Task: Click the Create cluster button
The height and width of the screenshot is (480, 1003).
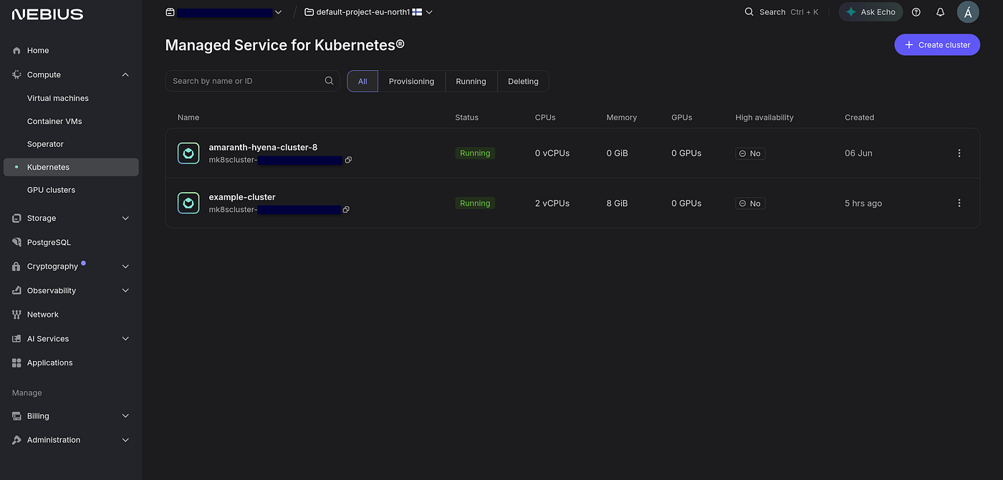Action: (x=937, y=44)
